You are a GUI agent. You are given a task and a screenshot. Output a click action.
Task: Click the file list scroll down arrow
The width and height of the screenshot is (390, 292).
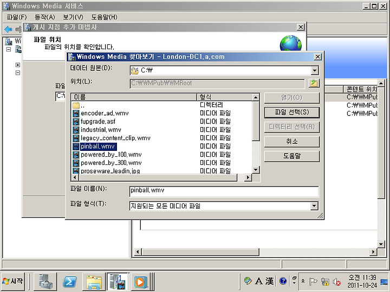[x=256, y=170]
